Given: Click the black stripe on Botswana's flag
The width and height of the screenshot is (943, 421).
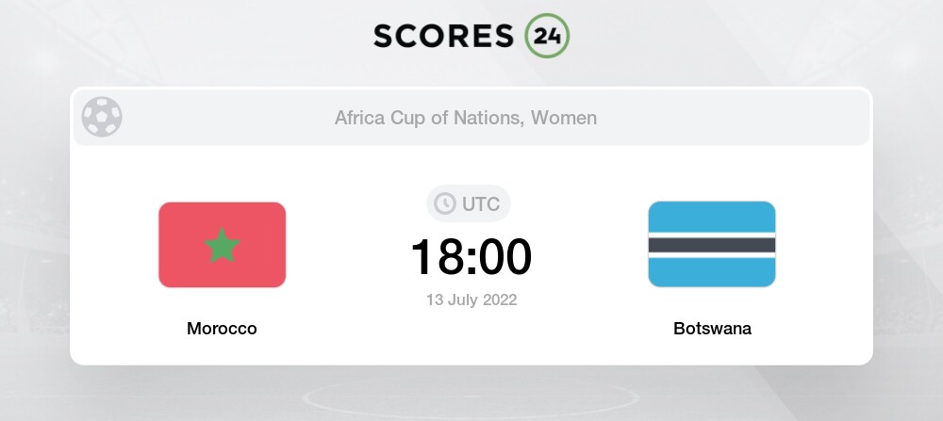Looking at the screenshot, I should (x=712, y=245).
